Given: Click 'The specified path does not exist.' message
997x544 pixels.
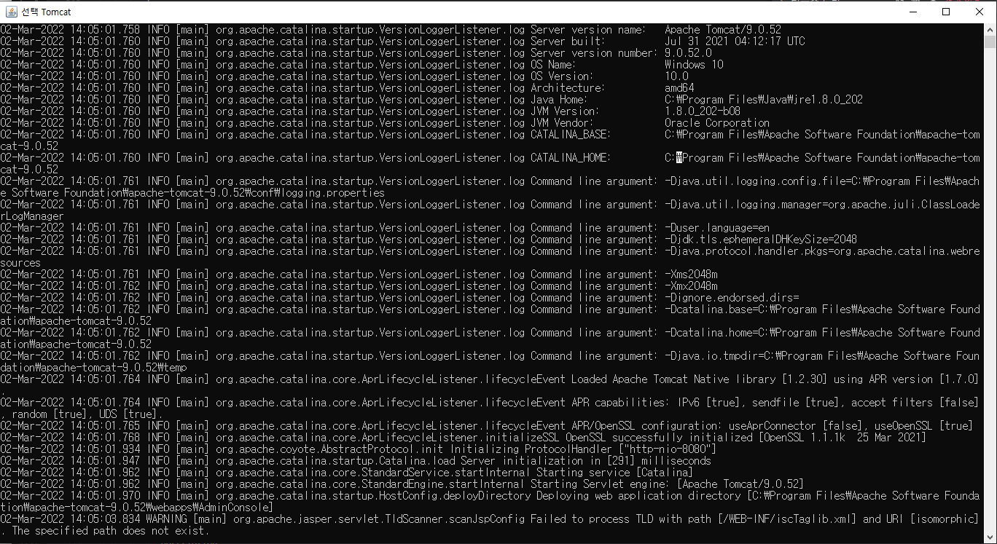Looking at the screenshot, I should tap(111, 531).
